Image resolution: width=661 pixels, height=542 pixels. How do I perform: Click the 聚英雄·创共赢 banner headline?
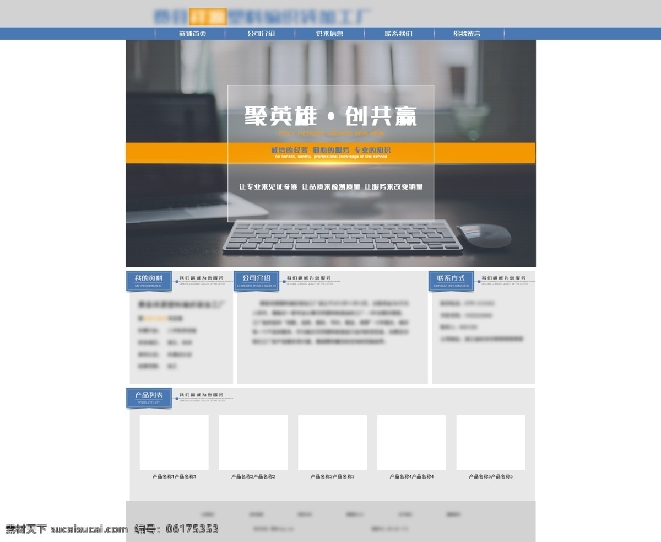[330, 117]
